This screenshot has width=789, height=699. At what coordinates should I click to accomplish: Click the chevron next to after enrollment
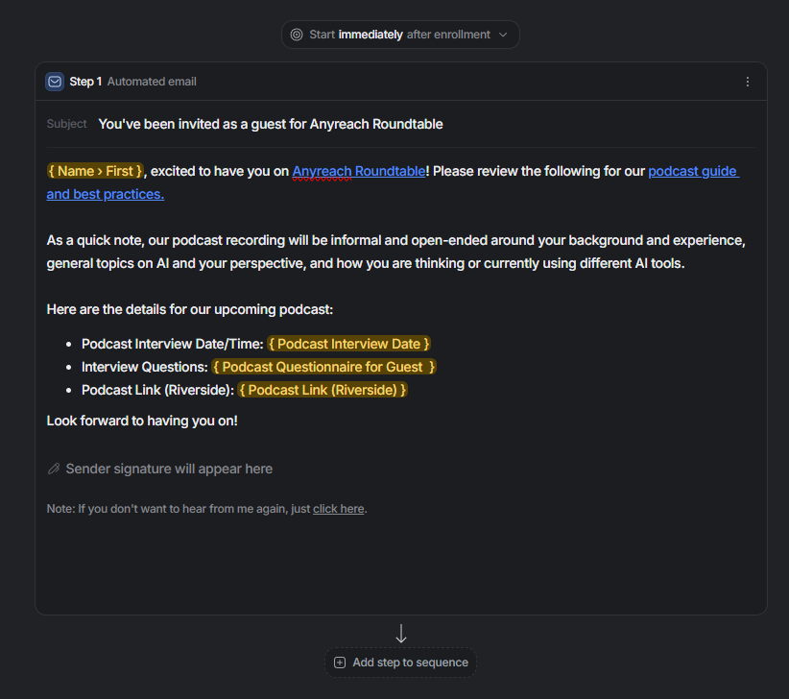point(503,35)
